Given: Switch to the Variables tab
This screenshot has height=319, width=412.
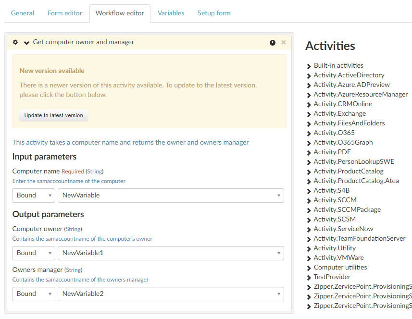Looking at the screenshot, I should [x=171, y=13].
